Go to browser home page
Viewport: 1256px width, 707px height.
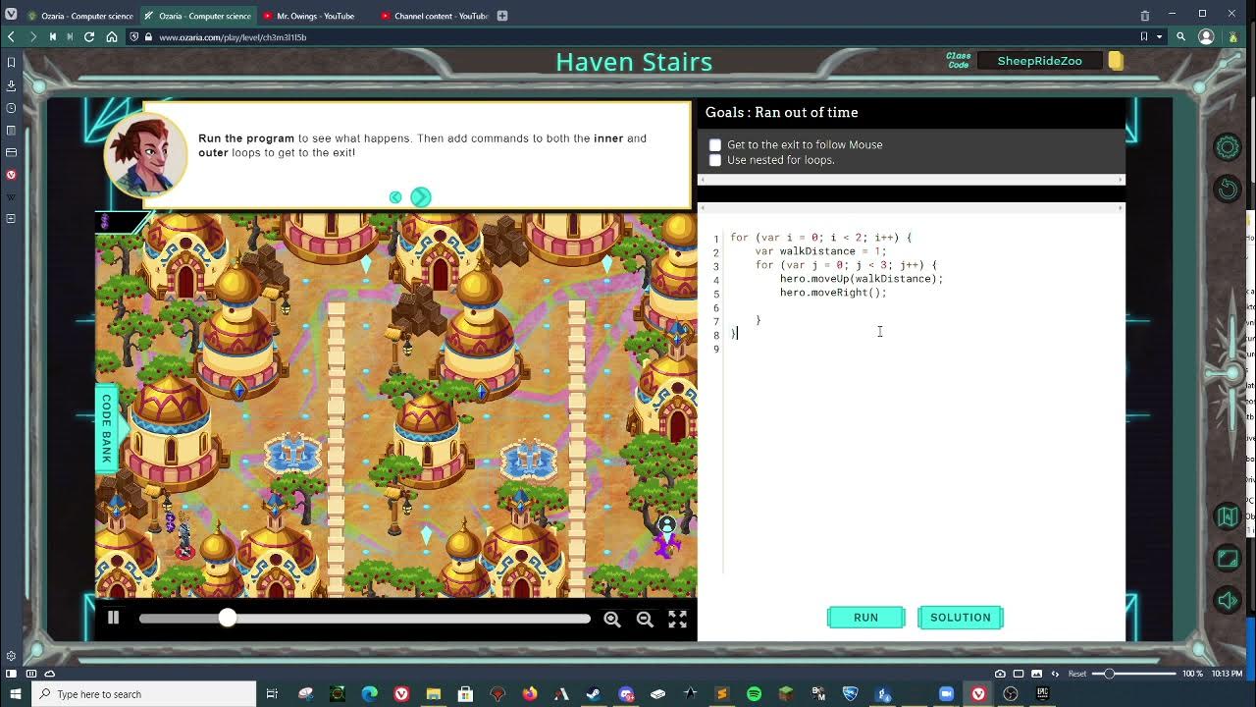pyautogui.click(x=112, y=36)
